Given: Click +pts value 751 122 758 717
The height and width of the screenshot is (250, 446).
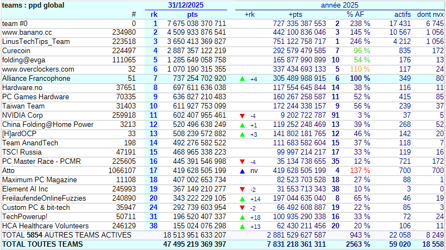Looking at the screenshot, I should click(299, 41).
